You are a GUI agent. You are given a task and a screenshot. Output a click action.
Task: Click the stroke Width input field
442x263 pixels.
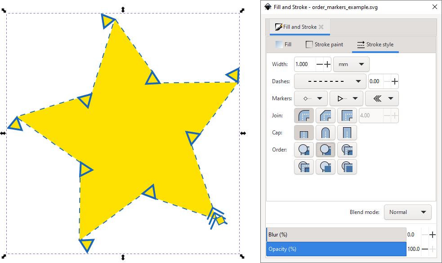pos(305,64)
